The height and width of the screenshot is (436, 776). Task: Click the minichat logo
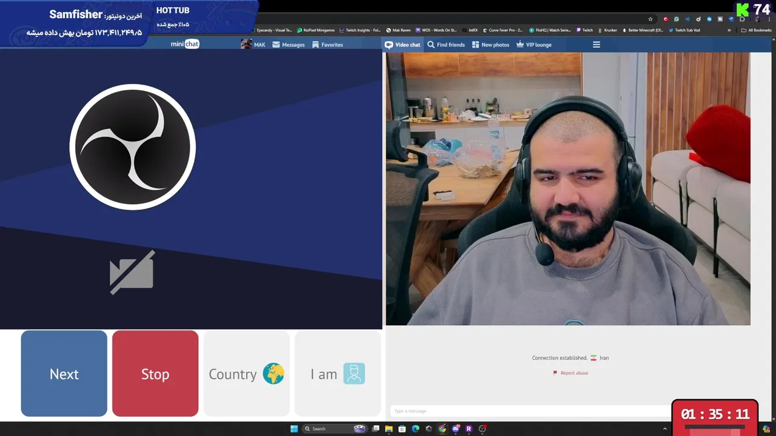point(185,44)
